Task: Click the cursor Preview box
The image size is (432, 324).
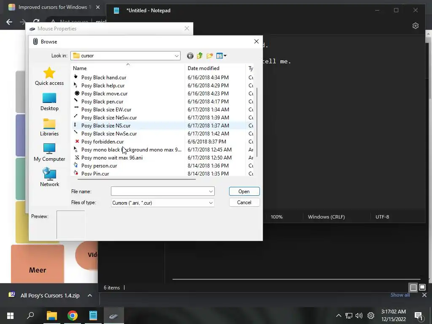Action: pos(71,224)
